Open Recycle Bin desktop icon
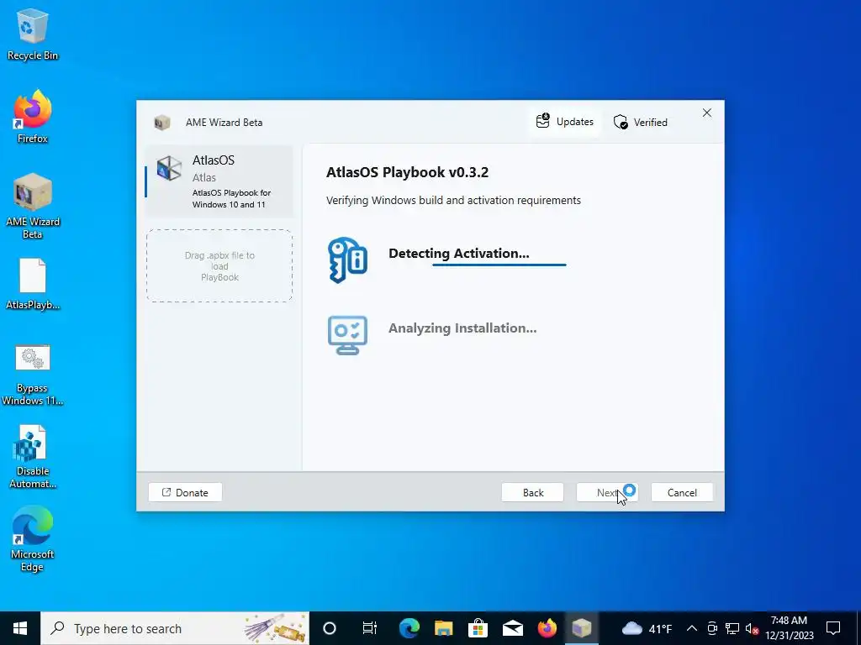This screenshot has height=645, width=861. (x=33, y=34)
